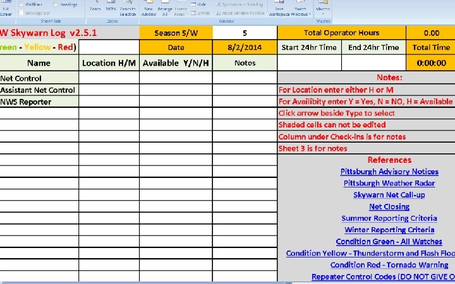
Task: Select note 'Shaded cells can not be edited'
Action: (366, 124)
